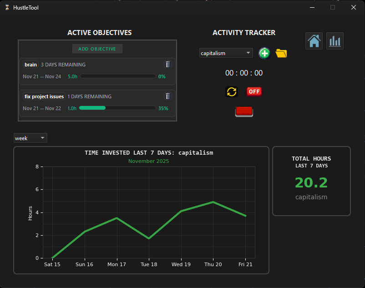Open the week period dropdown
Image resolution: width=365 pixels, height=288 pixels.
pyautogui.click(x=30, y=138)
